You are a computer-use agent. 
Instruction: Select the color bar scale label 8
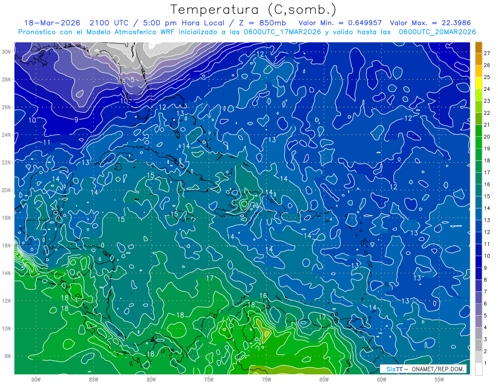click(486, 280)
